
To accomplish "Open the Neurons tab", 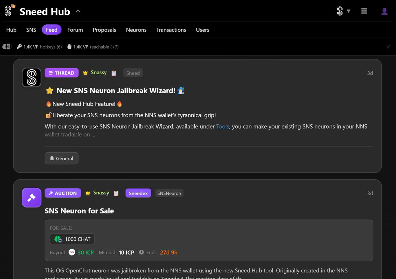I will 136,30.
